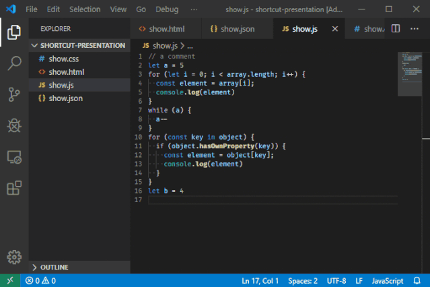Open the Debug view bug icon

[14, 125]
